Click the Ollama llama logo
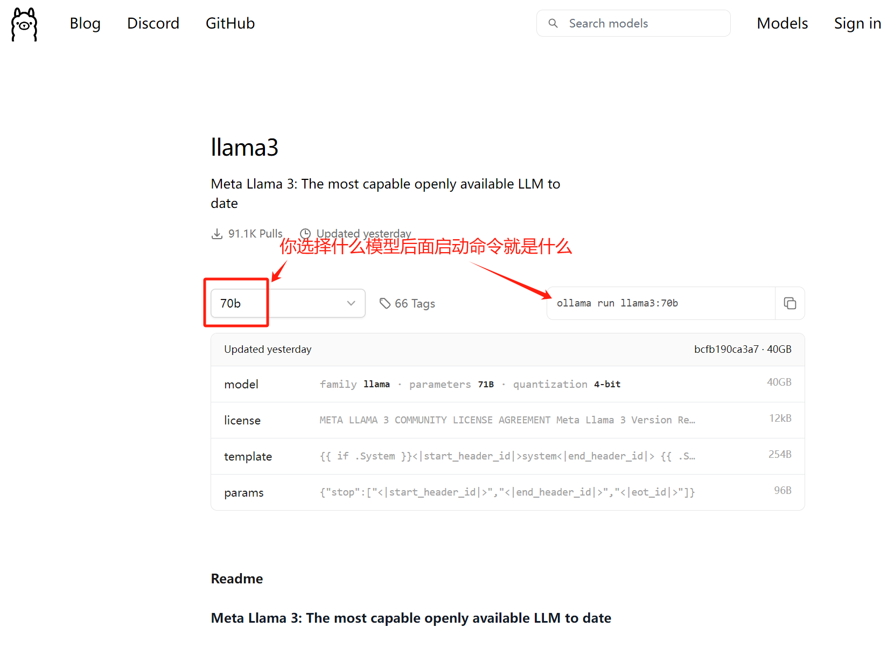The height and width of the screenshot is (655, 894). click(24, 24)
